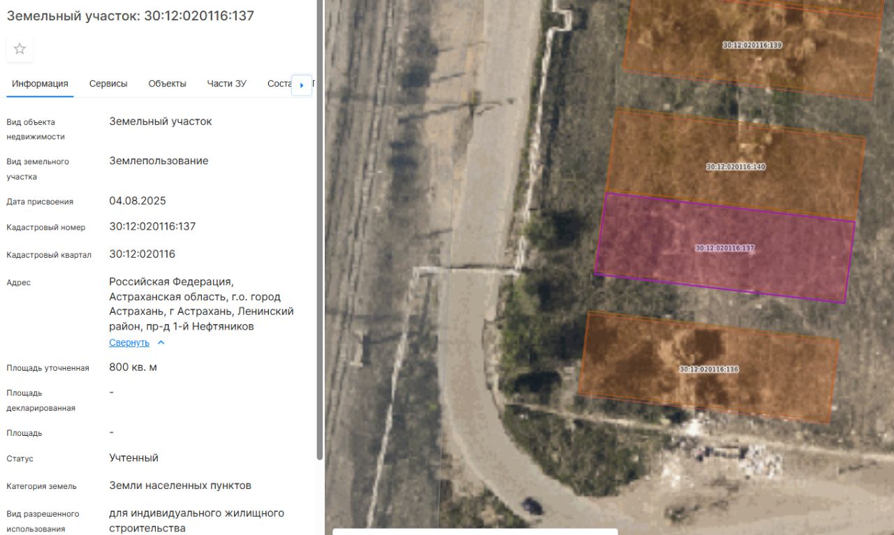Screen dimensions: 894x535
Task: Select the date value '04.08.2025'
Action: 138,201
